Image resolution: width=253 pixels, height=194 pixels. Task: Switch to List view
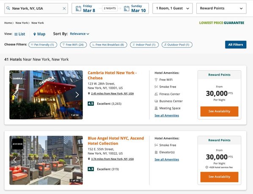point(20,34)
